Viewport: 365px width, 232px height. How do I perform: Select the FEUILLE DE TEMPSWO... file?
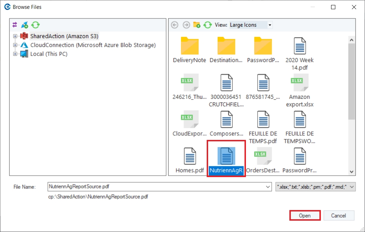pos(300,127)
